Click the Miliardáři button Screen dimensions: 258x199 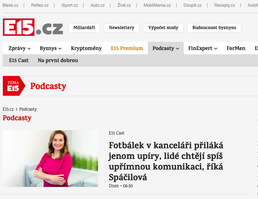click(84, 28)
